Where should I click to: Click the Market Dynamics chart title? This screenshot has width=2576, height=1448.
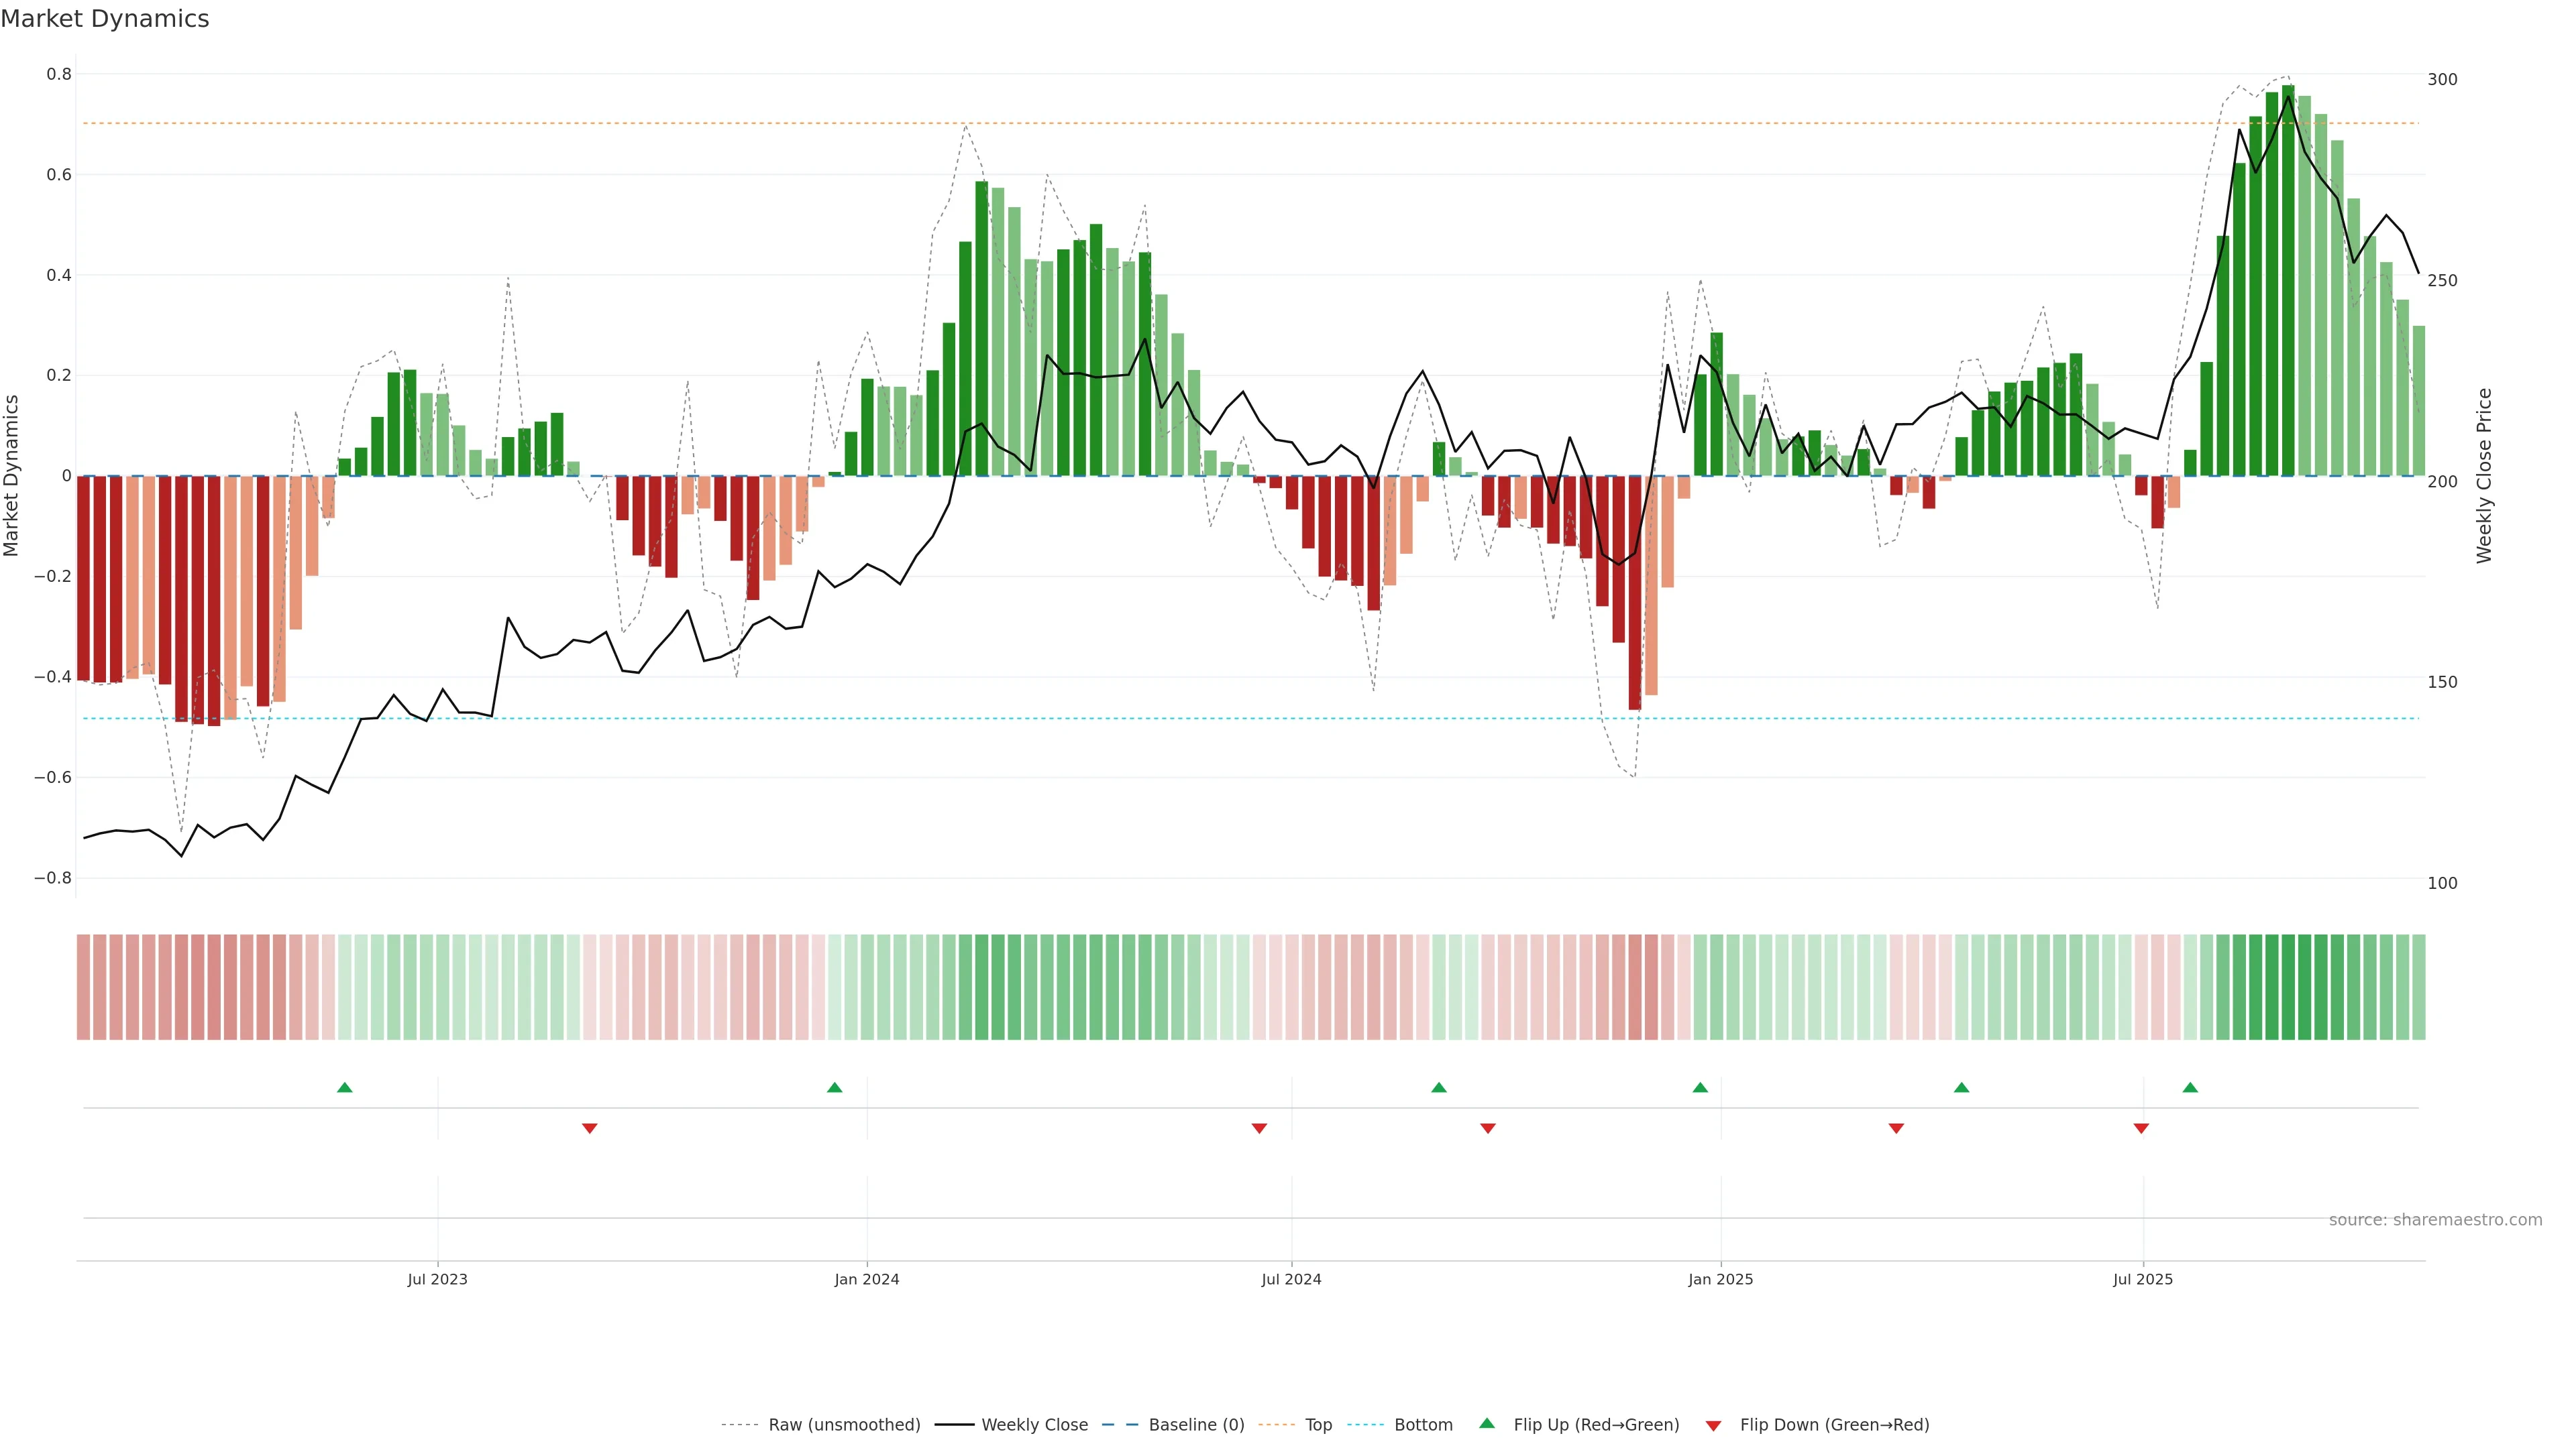point(105,19)
